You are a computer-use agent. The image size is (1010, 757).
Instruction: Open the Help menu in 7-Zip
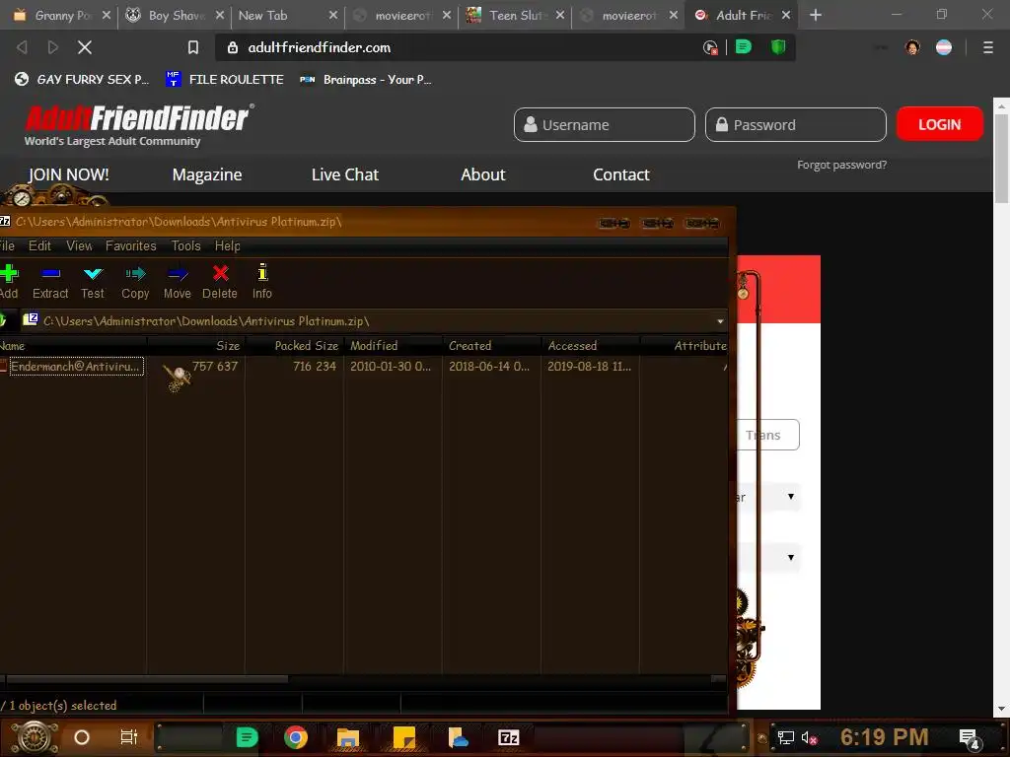[228, 245]
